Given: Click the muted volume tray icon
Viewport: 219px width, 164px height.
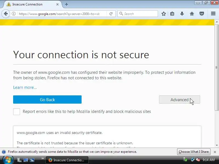Looking at the screenshot, I should pos(198,160).
